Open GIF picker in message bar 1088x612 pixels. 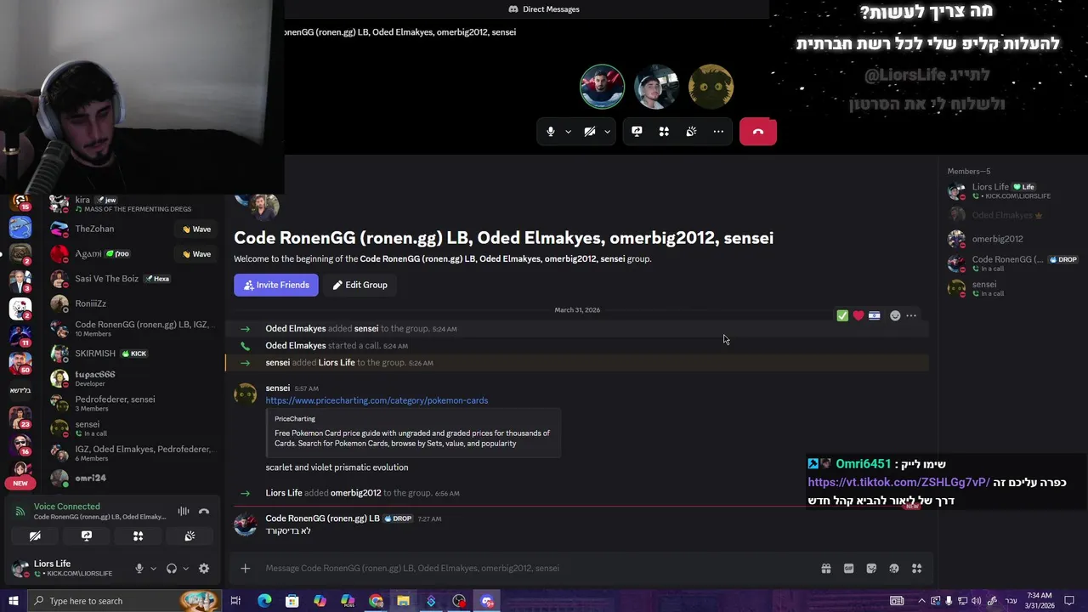click(x=848, y=569)
